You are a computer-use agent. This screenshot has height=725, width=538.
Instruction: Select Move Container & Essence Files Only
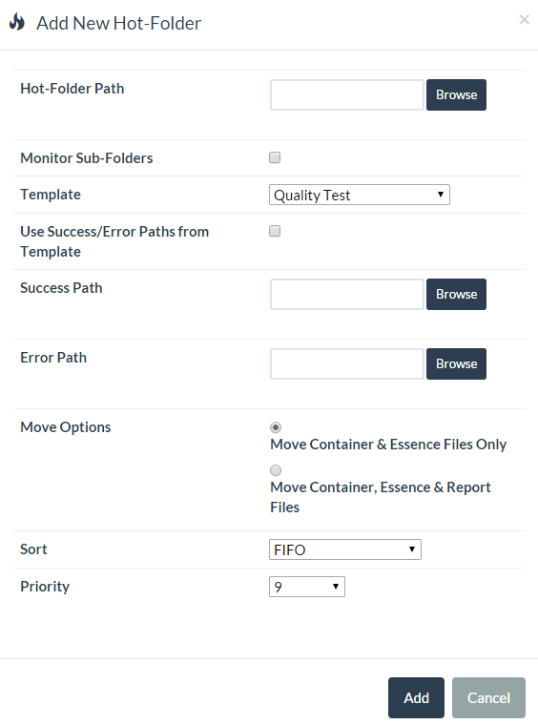276,427
